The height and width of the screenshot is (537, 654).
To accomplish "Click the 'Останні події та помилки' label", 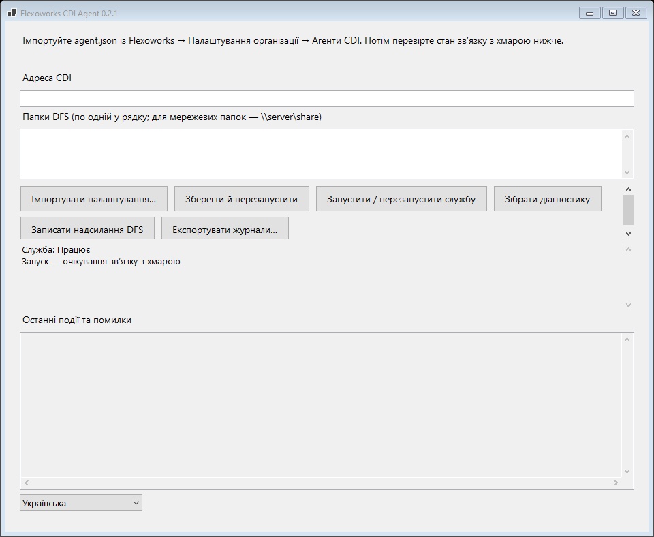I will [x=77, y=320].
